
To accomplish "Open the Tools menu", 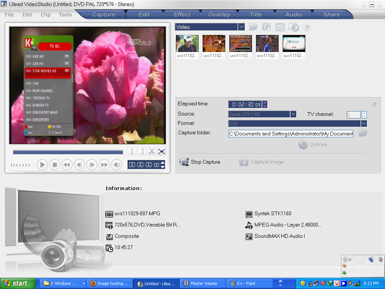I will coord(65,15).
